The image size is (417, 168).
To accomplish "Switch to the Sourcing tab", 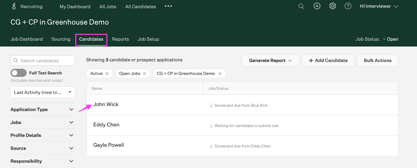I will tap(61, 39).
